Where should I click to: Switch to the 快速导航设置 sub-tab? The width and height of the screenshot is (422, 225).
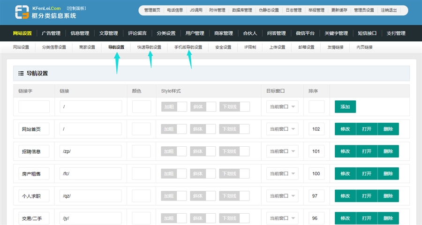pos(149,47)
